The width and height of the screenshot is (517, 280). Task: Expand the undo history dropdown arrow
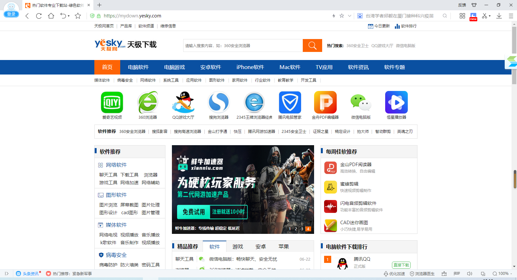(69, 16)
